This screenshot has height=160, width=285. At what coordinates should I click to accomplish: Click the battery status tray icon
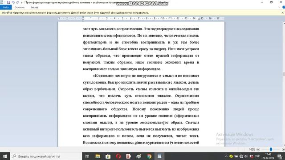236,156
